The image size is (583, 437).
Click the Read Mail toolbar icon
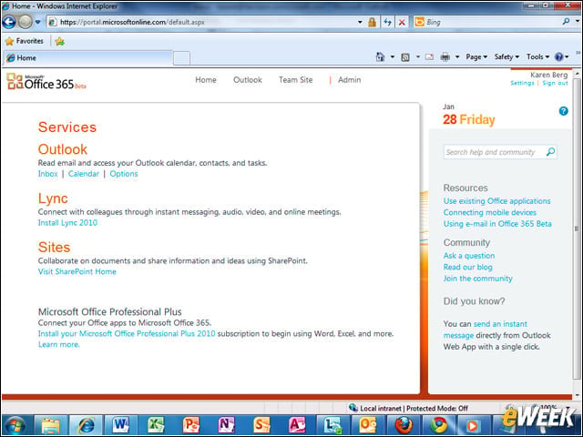coord(429,56)
